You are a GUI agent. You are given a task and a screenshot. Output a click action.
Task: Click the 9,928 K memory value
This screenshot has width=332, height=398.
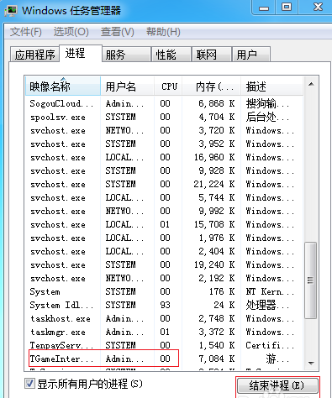(217, 170)
